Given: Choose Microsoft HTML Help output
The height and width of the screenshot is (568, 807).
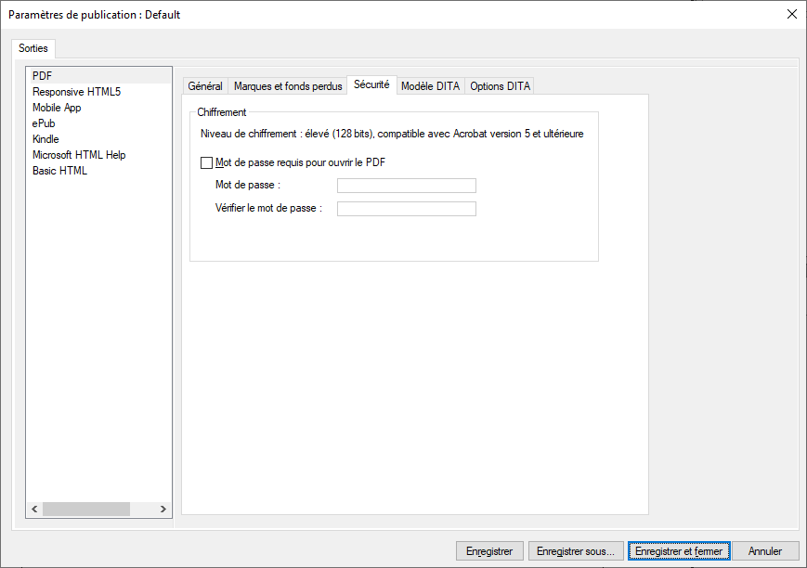Looking at the screenshot, I should [79, 155].
